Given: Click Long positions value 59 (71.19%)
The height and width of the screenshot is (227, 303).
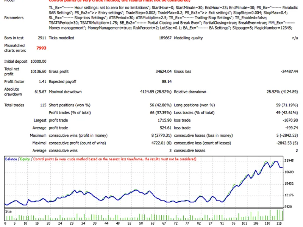Looking at the screenshot, I should click(x=287, y=105).
